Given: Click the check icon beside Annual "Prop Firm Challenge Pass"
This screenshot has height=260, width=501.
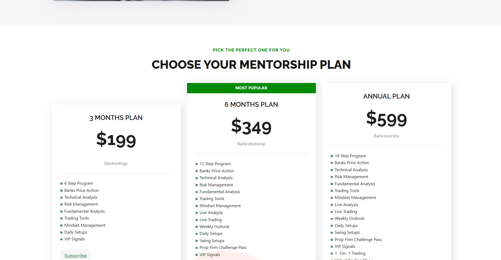Looking at the screenshot, I should click(x=332, y=240).
